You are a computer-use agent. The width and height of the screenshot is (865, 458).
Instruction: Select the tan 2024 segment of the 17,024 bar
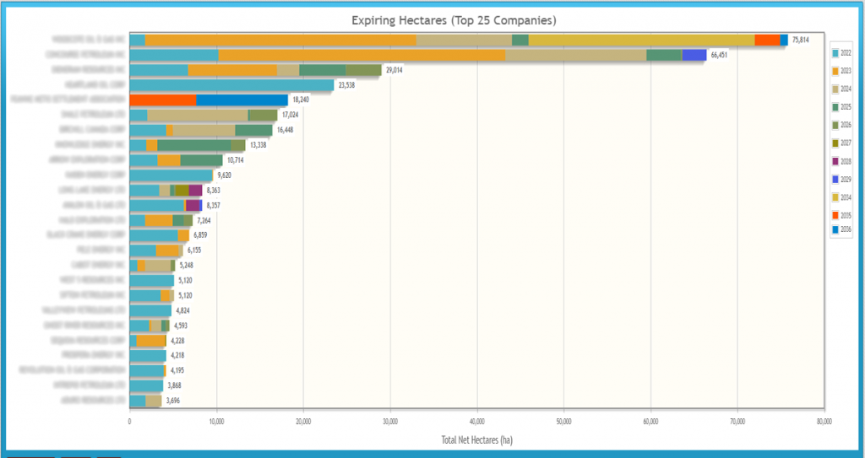198,116
